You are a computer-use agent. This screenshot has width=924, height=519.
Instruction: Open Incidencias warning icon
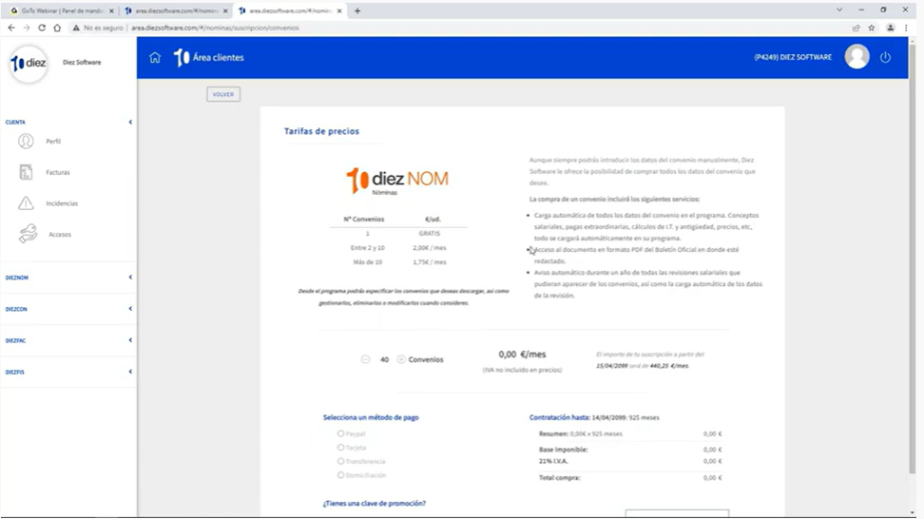26,203
